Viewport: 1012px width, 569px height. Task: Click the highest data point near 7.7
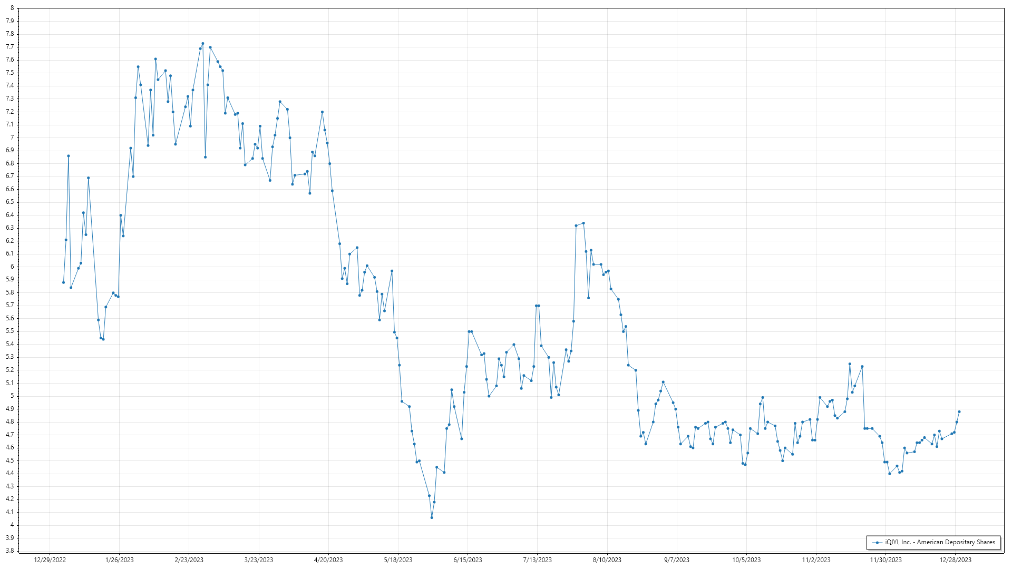pos(203,44)
